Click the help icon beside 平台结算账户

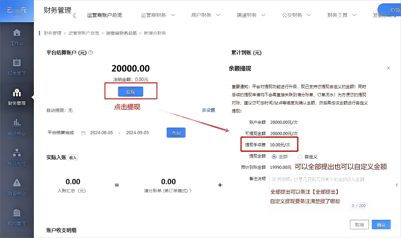[91, 53]
